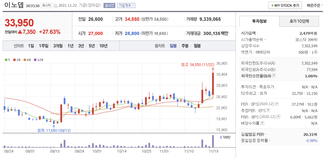
Task: Click the 이노뎁 stock name heading
Action: 14,5
